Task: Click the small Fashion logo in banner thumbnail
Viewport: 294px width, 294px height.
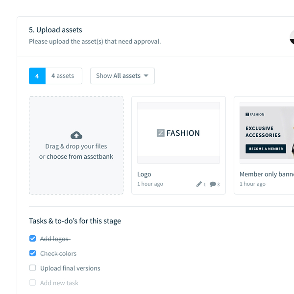Action: pos(255,114)
